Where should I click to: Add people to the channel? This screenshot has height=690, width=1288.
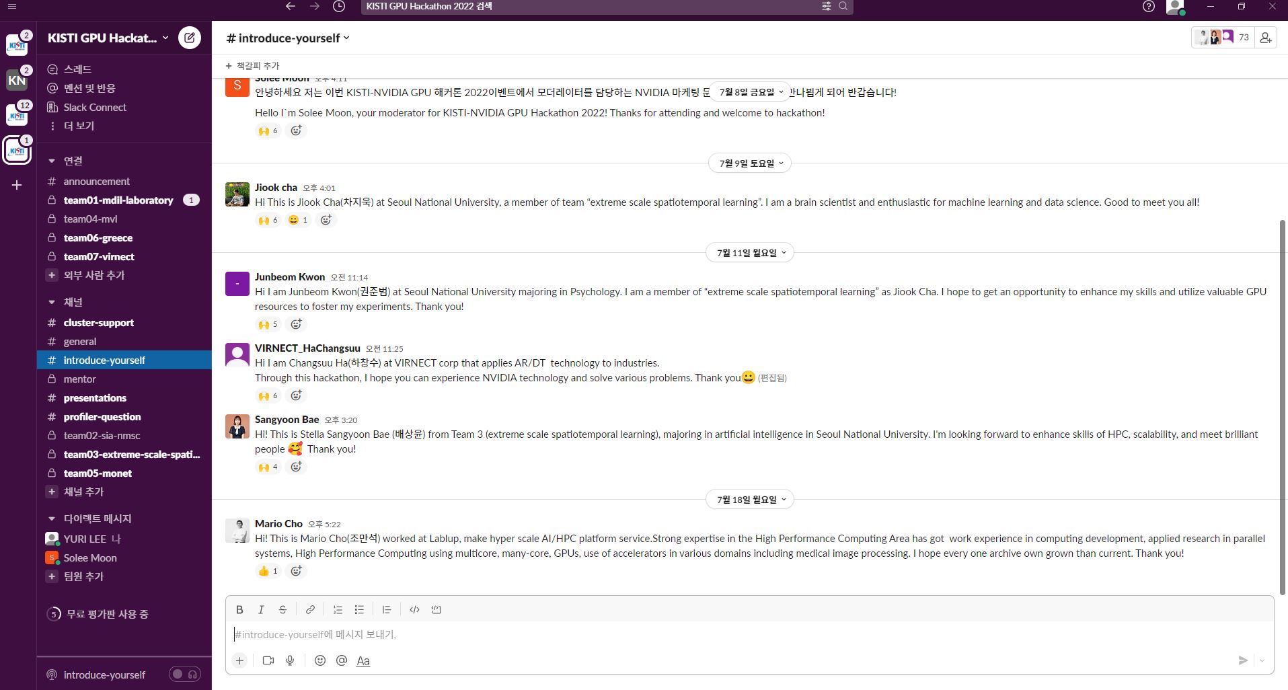click(x=1266, y=38)
